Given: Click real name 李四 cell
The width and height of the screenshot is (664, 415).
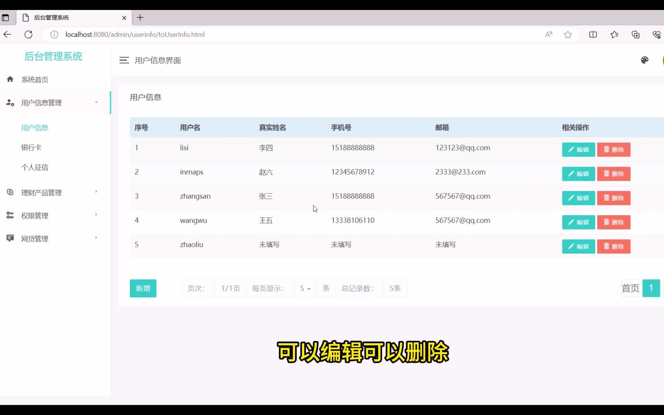Looking at the screenshot, I should coord(266,148).
